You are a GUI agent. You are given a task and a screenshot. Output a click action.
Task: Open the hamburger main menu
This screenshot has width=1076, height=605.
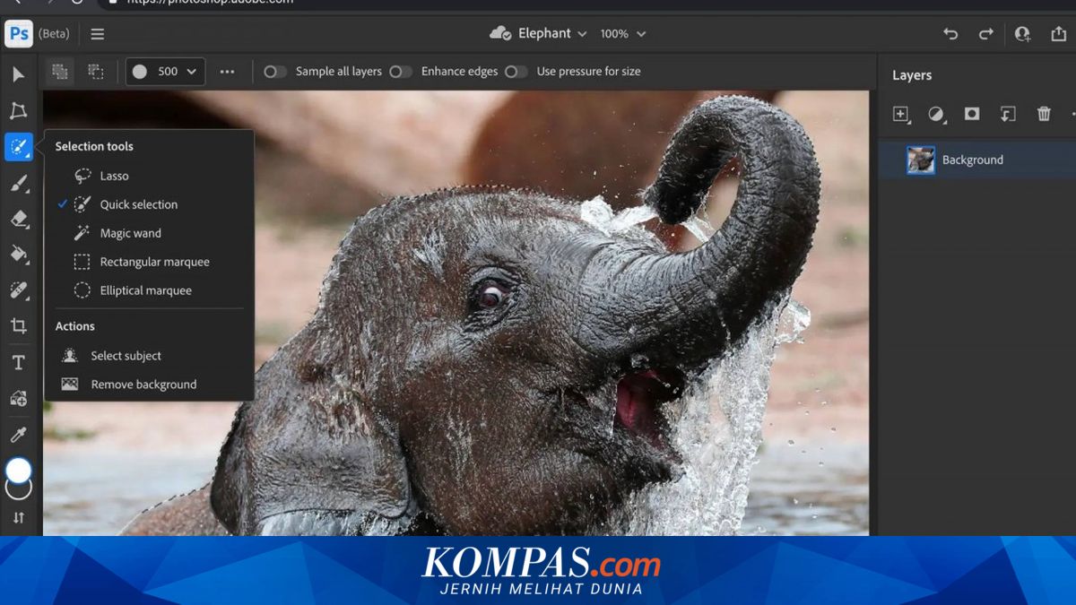click(98, 34)
